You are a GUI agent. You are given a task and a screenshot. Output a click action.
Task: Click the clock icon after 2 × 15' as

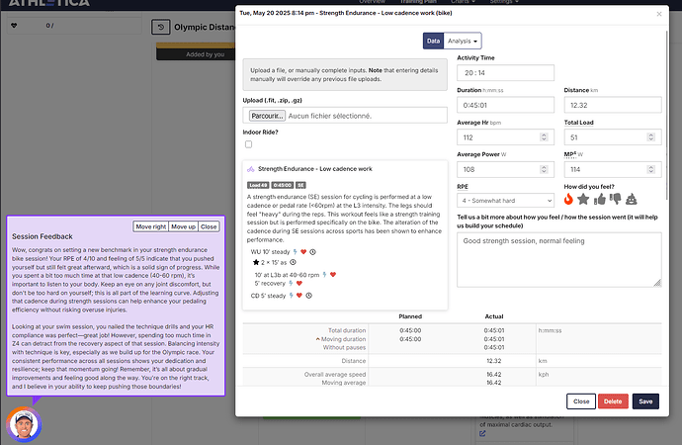(294, 262)
